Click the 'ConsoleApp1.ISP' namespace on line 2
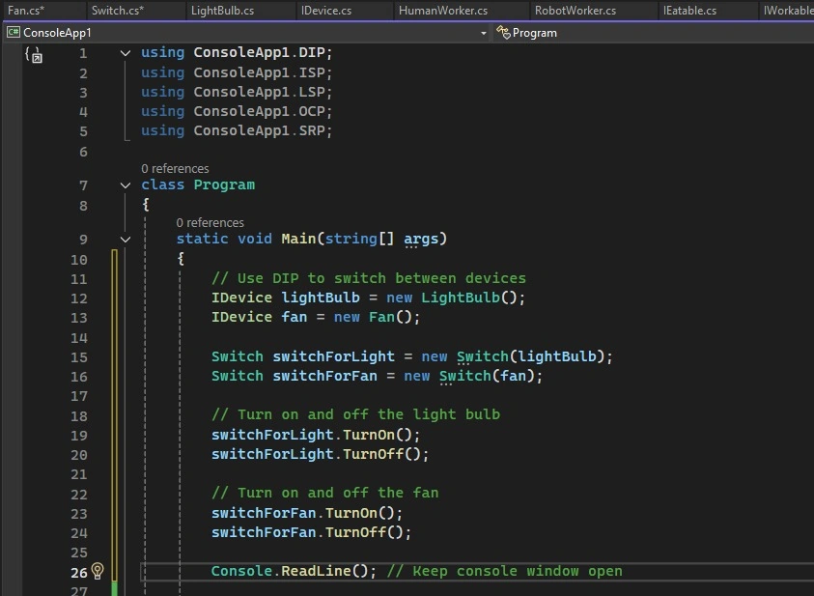 coord(259,72)
